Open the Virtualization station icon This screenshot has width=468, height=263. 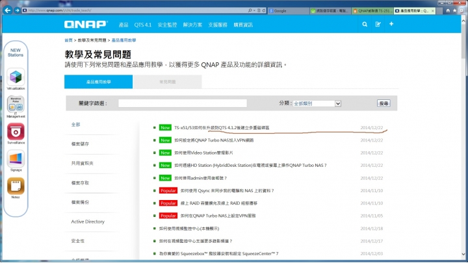pos(16,79)
